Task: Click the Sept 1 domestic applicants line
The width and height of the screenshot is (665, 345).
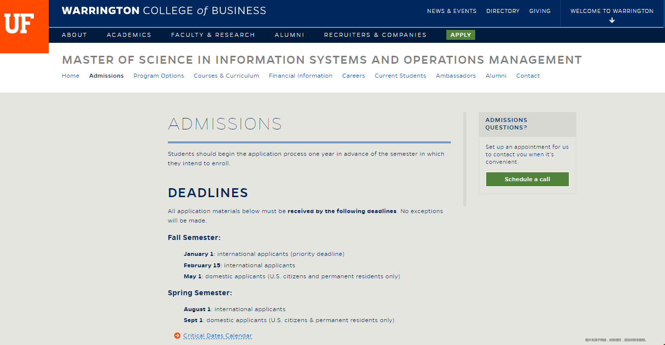Action: coord(289,320)
